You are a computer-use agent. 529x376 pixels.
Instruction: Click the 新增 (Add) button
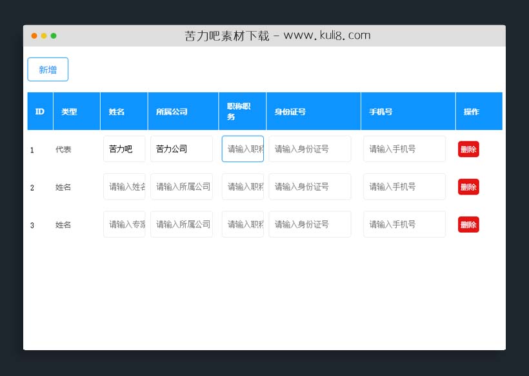tap(47, 69)
